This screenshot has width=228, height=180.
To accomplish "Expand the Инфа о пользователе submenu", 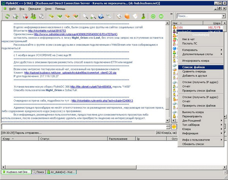I will point(201,140).
